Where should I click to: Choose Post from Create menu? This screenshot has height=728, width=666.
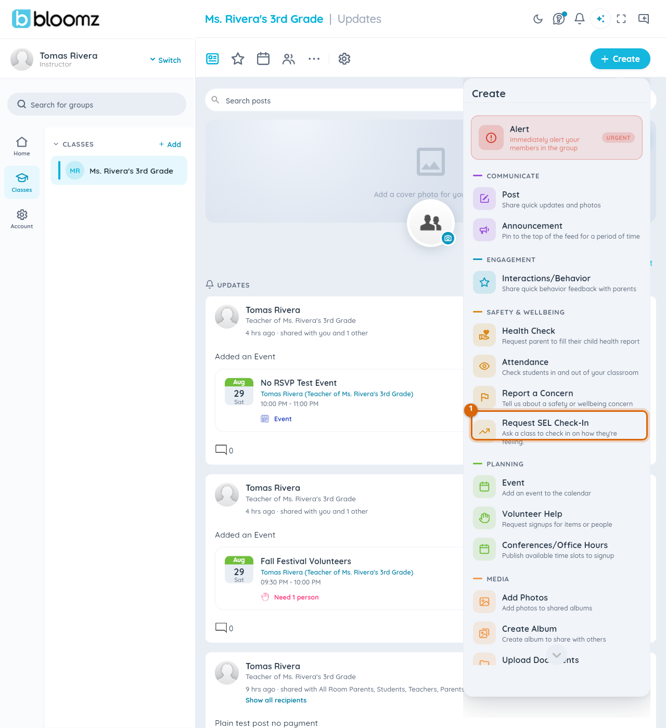(557, 199)
